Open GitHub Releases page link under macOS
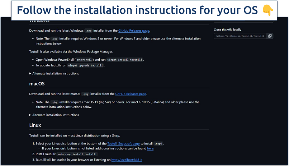 (x=131, y=94)
